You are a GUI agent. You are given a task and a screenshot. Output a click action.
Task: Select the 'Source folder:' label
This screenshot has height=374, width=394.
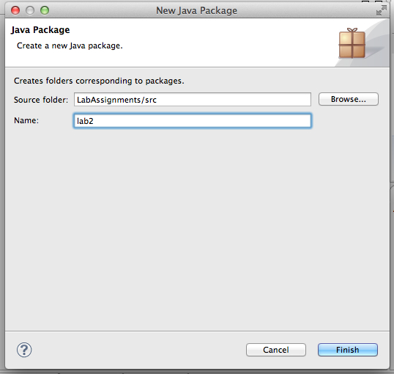41,100
